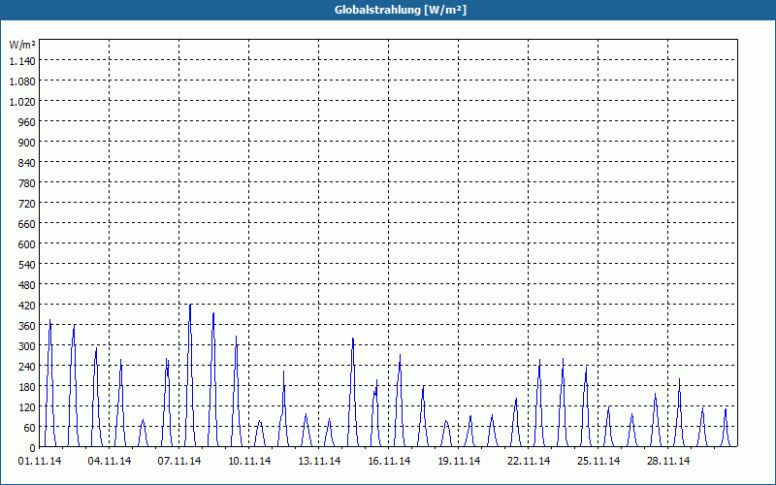Click the 960 y-axis label
Image resolution: width=776 pixels, height=485 pixels.
click(27, 122)
